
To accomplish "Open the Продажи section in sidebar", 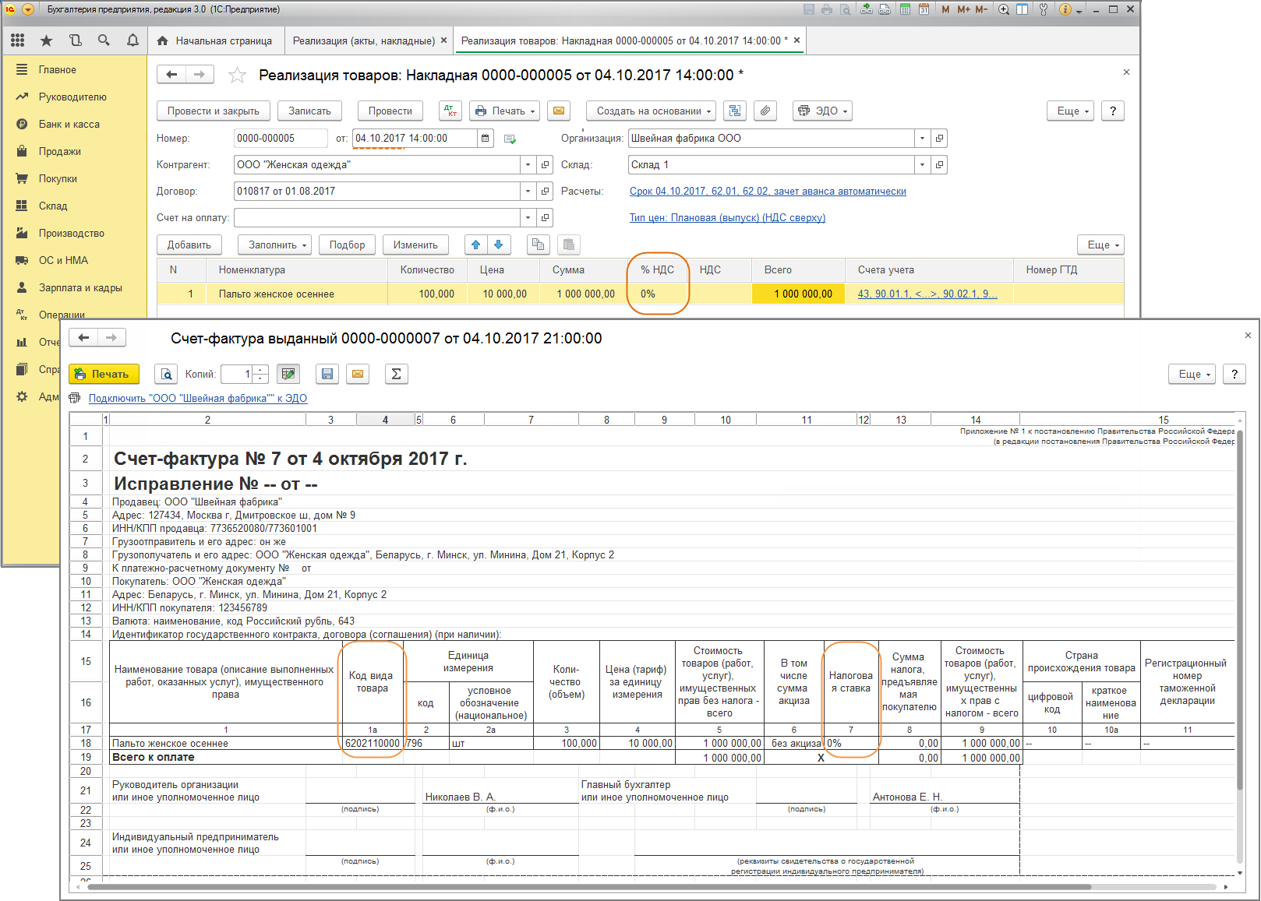I will pos(60,152).
